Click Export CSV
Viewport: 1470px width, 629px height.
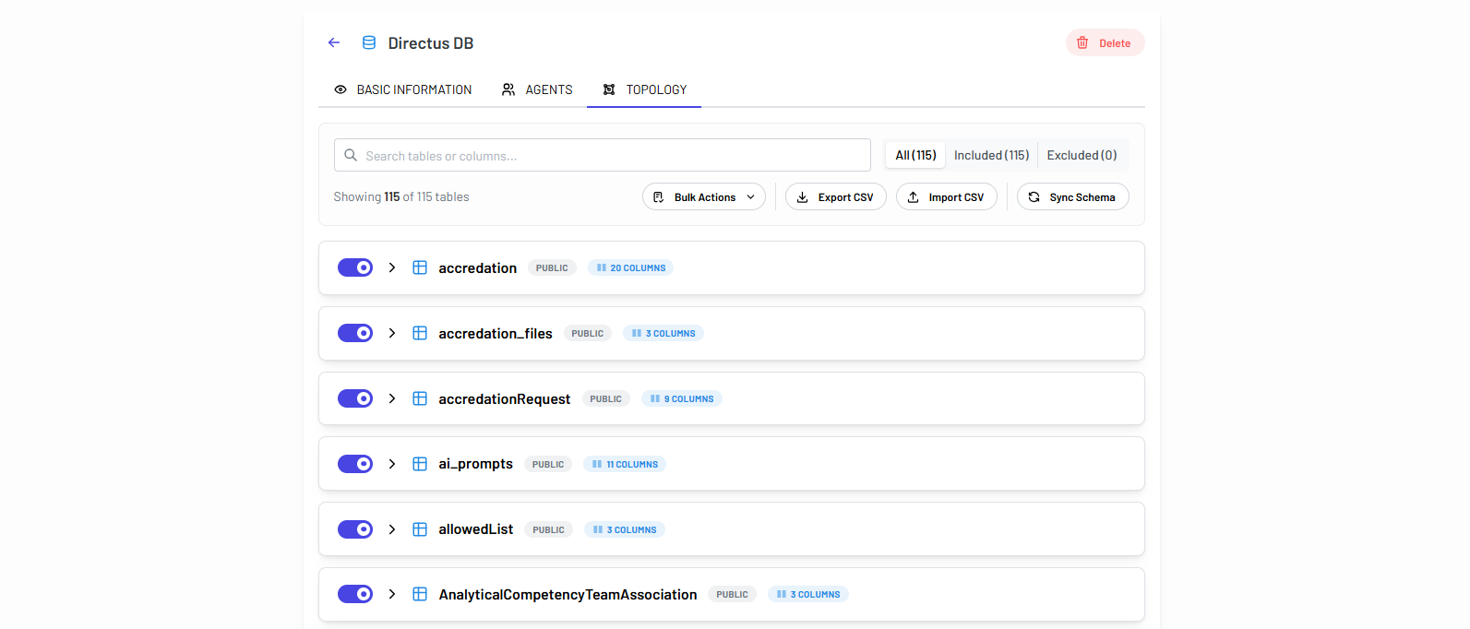[836, 196]
